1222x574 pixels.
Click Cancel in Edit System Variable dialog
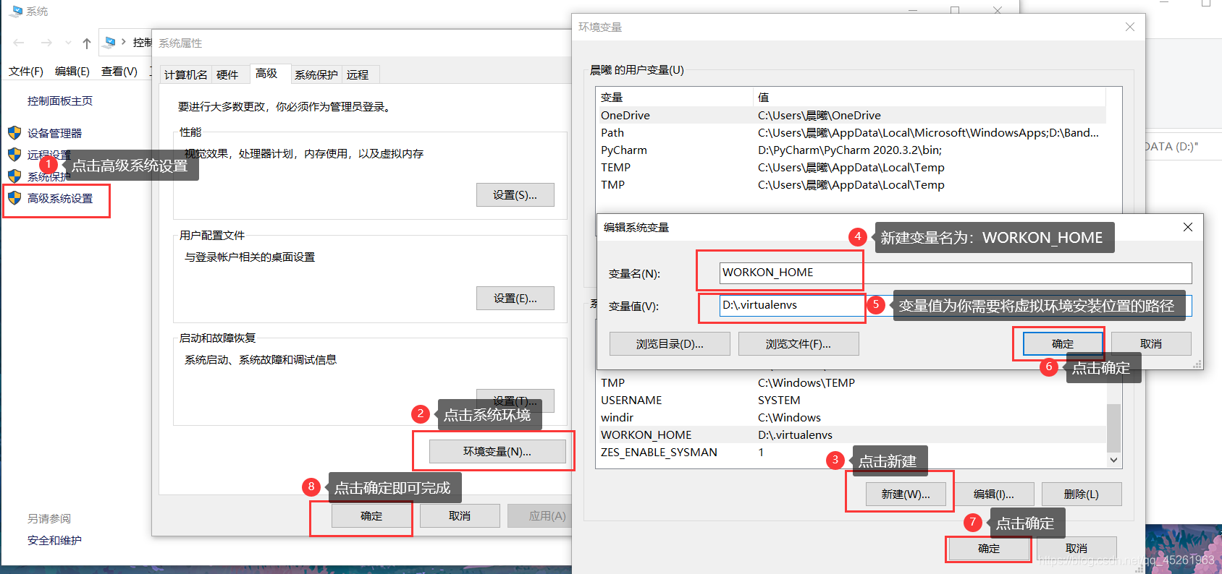1151,344
